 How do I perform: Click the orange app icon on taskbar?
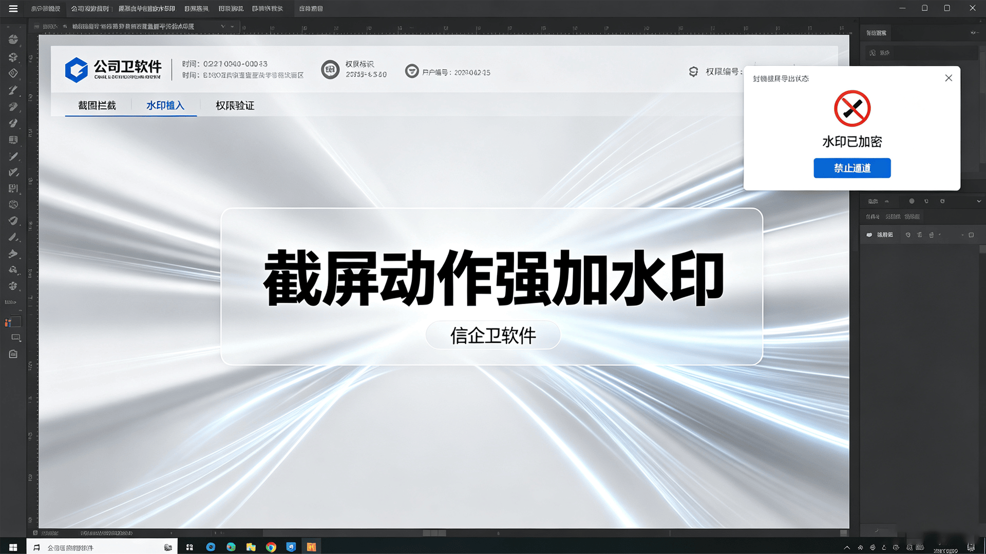(x=311, y=547)
